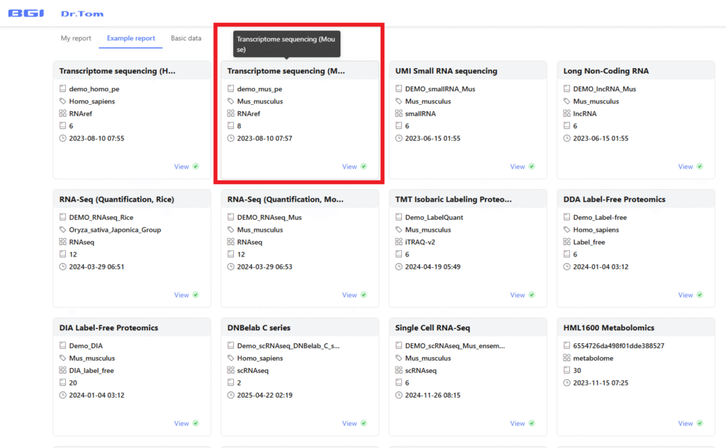Image resolution: width=726 pixels, height=448 pixels.
Task: Switch to the My report tab
Action: click(x=76, y=38)
